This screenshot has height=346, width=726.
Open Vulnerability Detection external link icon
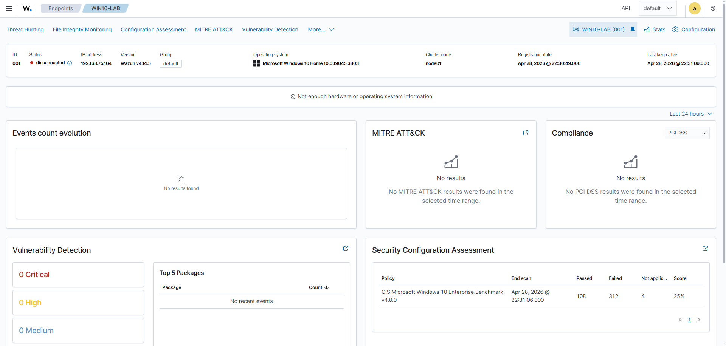pos(346,249)
